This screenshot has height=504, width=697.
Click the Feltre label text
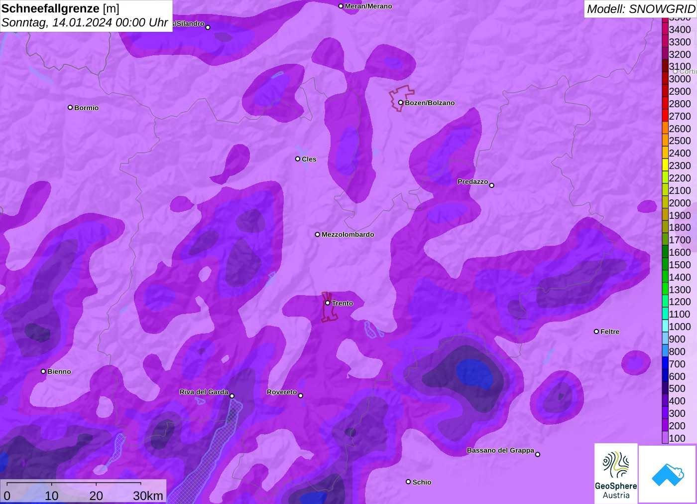click(610, 332)
